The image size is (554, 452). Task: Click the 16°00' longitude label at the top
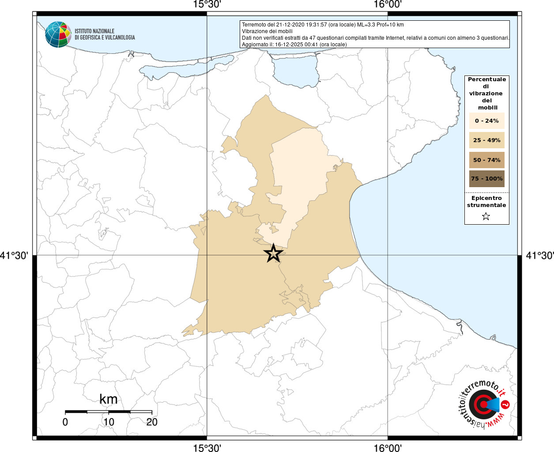387,5
